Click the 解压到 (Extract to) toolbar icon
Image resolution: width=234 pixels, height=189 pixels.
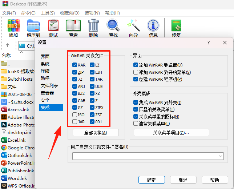pos(33,26)
